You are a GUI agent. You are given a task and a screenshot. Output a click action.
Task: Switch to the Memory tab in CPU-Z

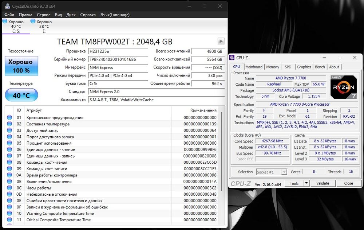tap(272, 67)
